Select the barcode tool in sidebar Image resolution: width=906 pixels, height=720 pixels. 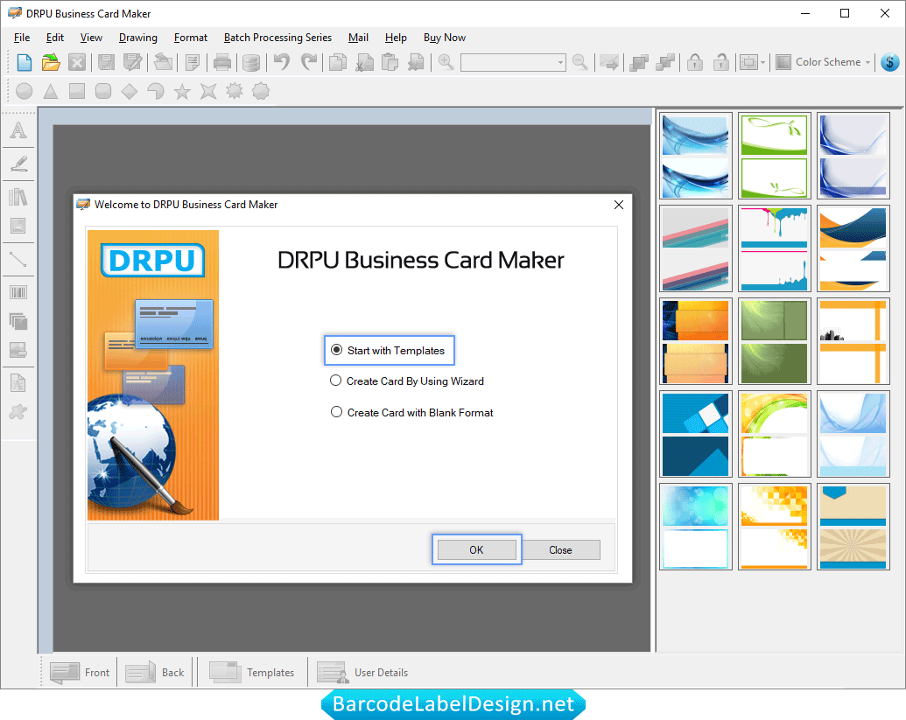pyautogui.click(x=18, y=292)
